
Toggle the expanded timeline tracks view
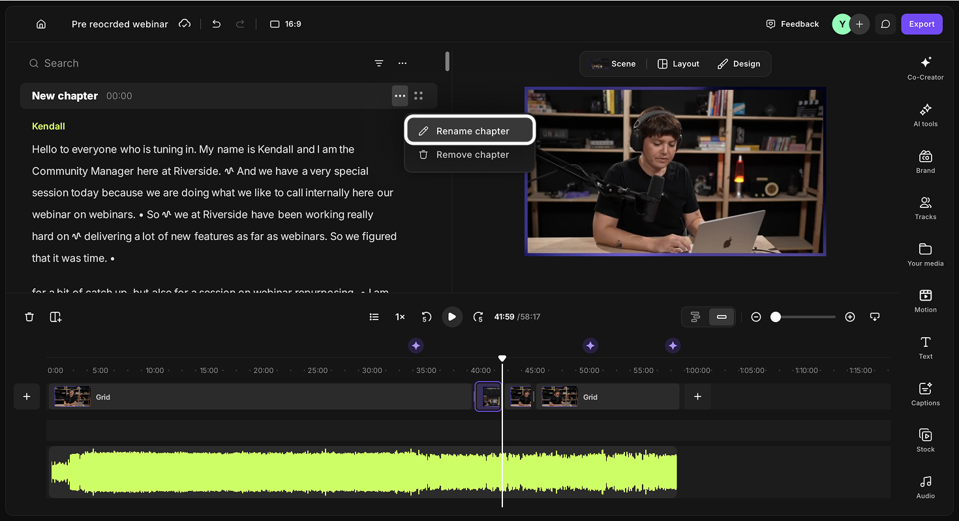pyautogui.click(x=695, y=317)
